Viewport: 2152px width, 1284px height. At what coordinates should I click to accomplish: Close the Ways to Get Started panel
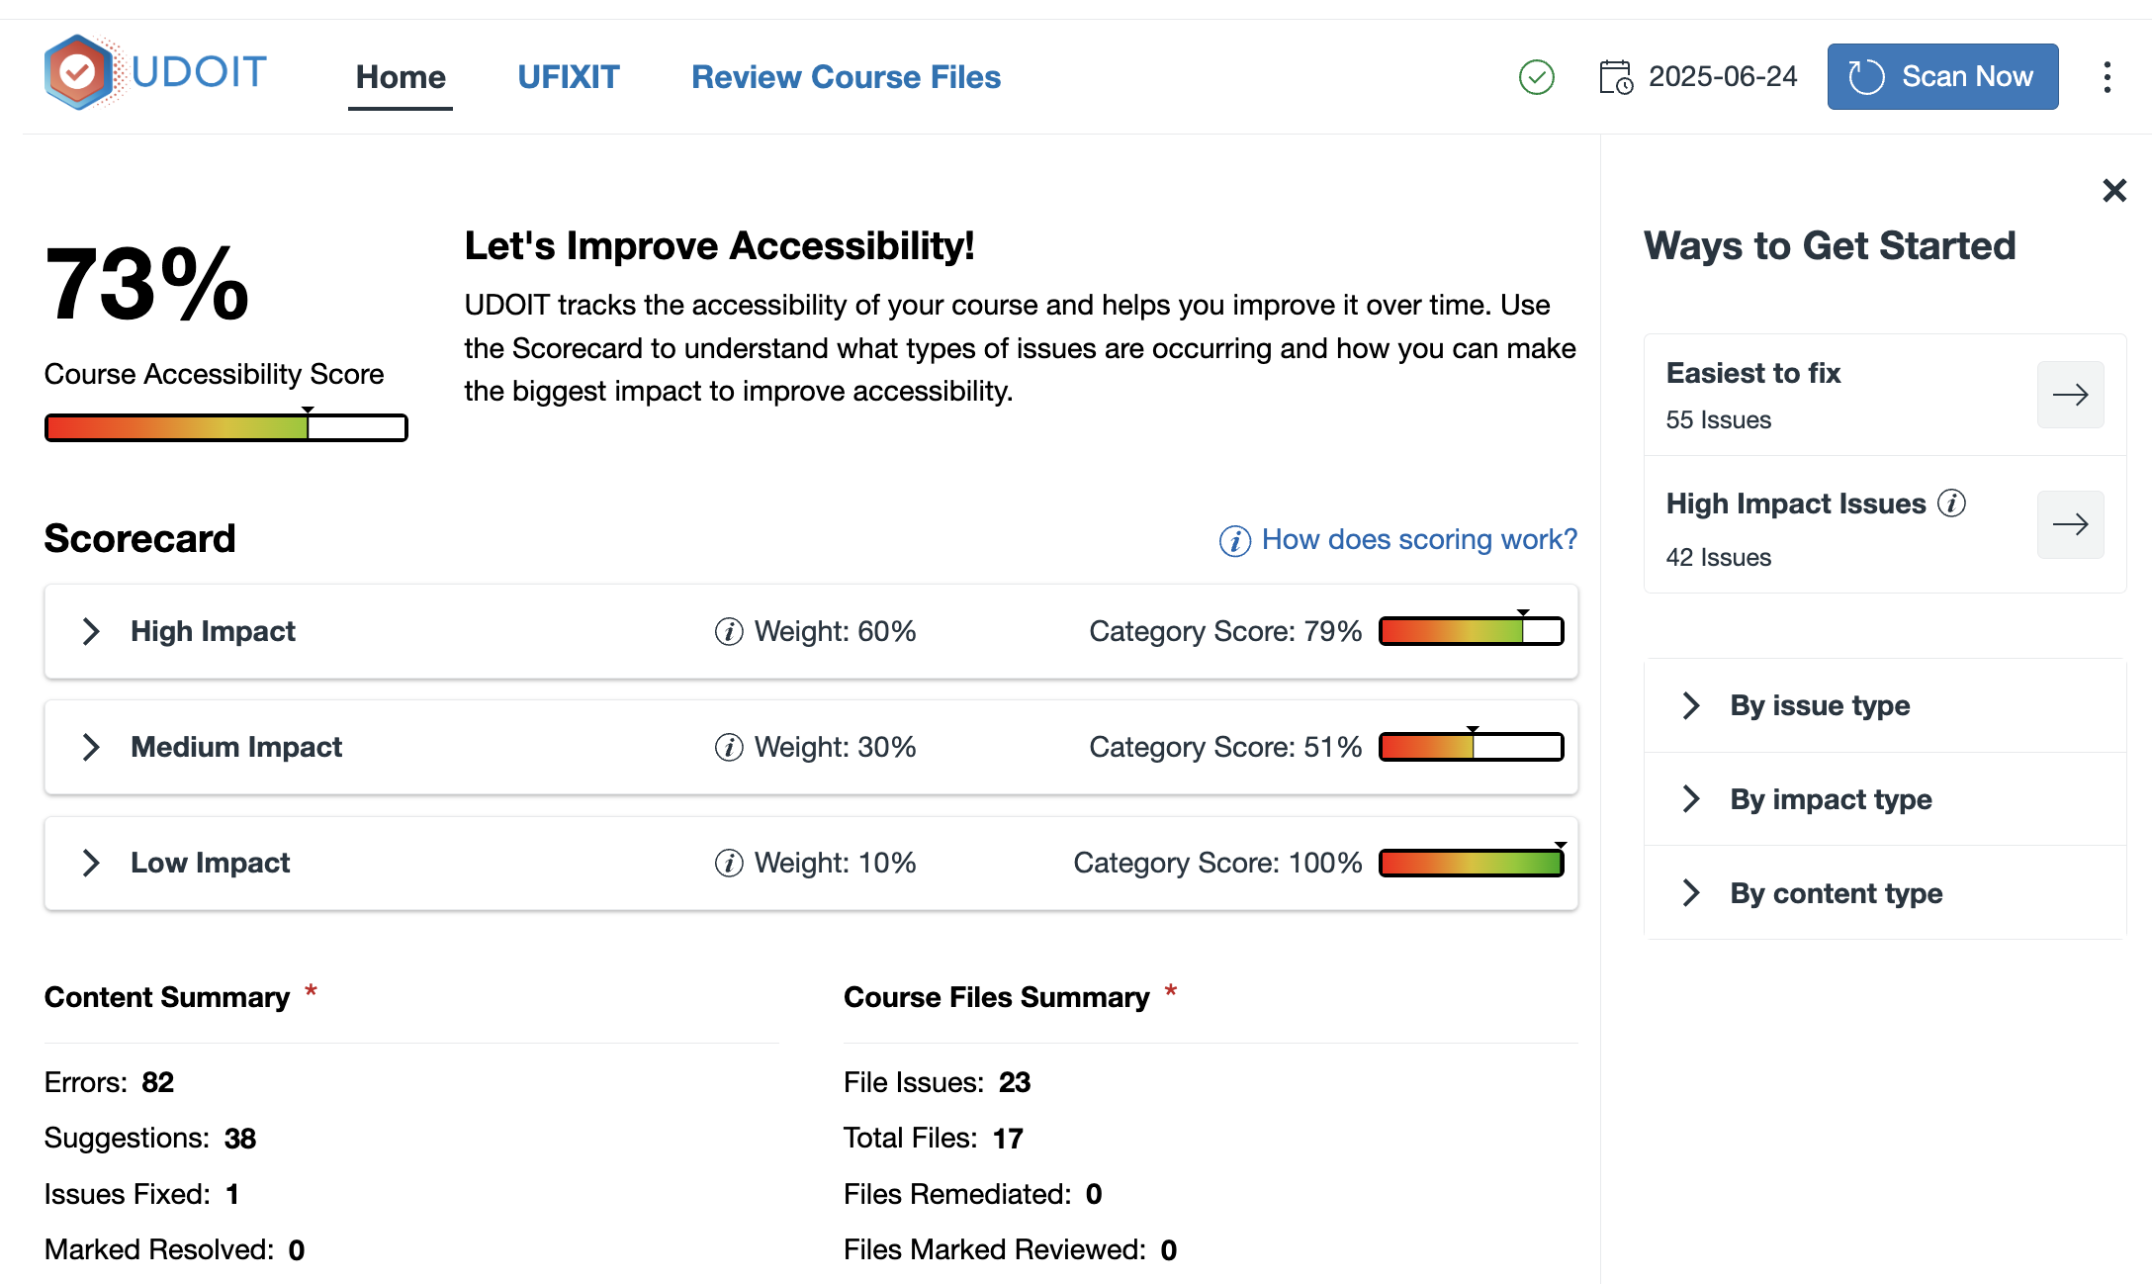pyautogui.click(x=2114, y=190)
